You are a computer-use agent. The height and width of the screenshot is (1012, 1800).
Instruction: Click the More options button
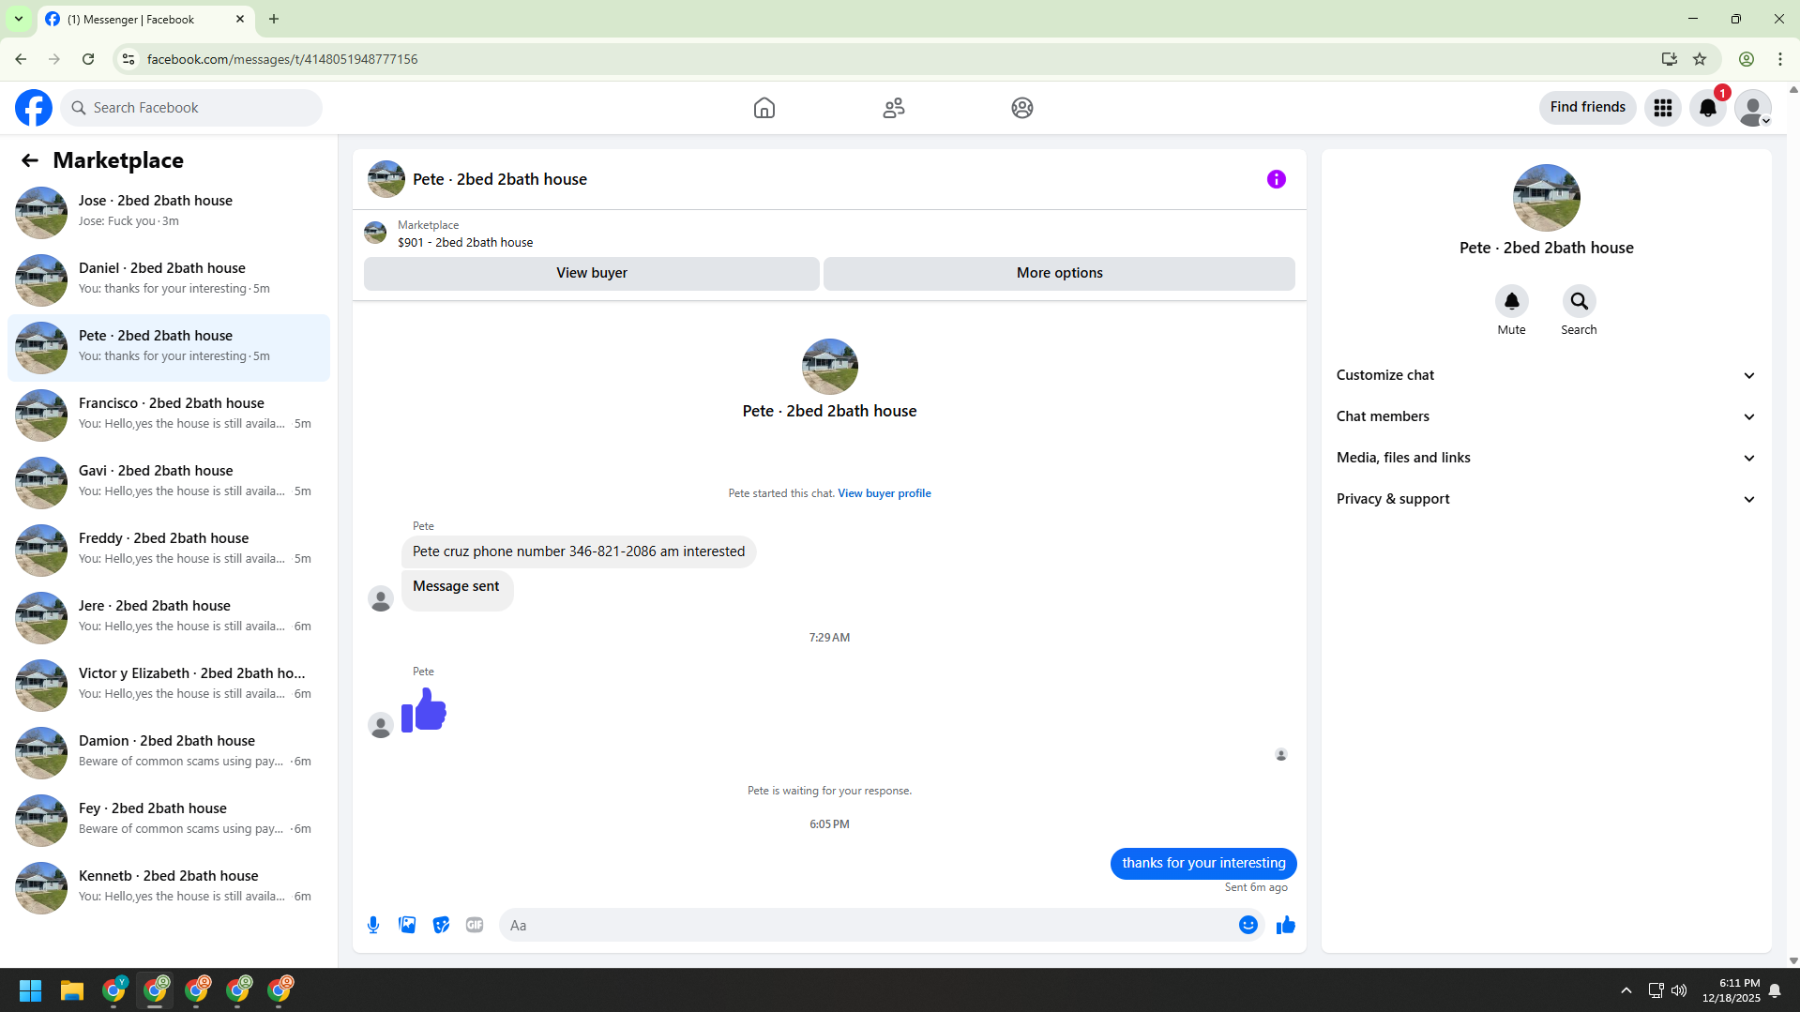point(1060,273)
